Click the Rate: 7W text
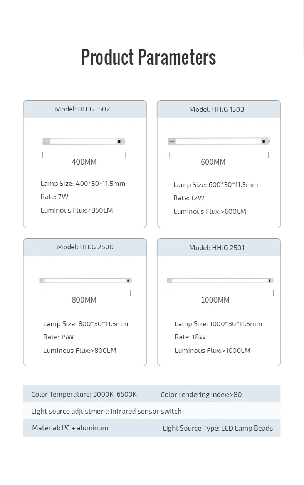The width and height of the screenshot is (304, 485). (x=54, y=197)
